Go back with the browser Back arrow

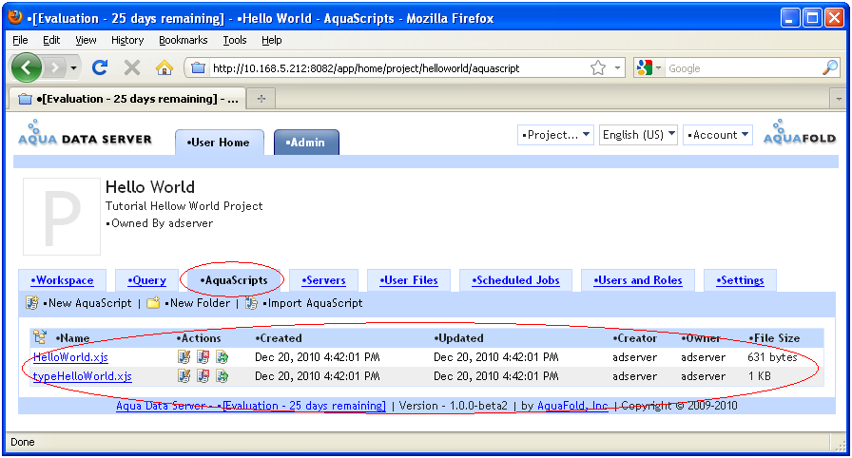26,67
